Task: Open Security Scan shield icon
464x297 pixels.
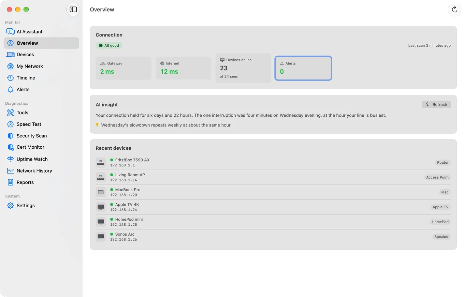Action: [11, 136]
